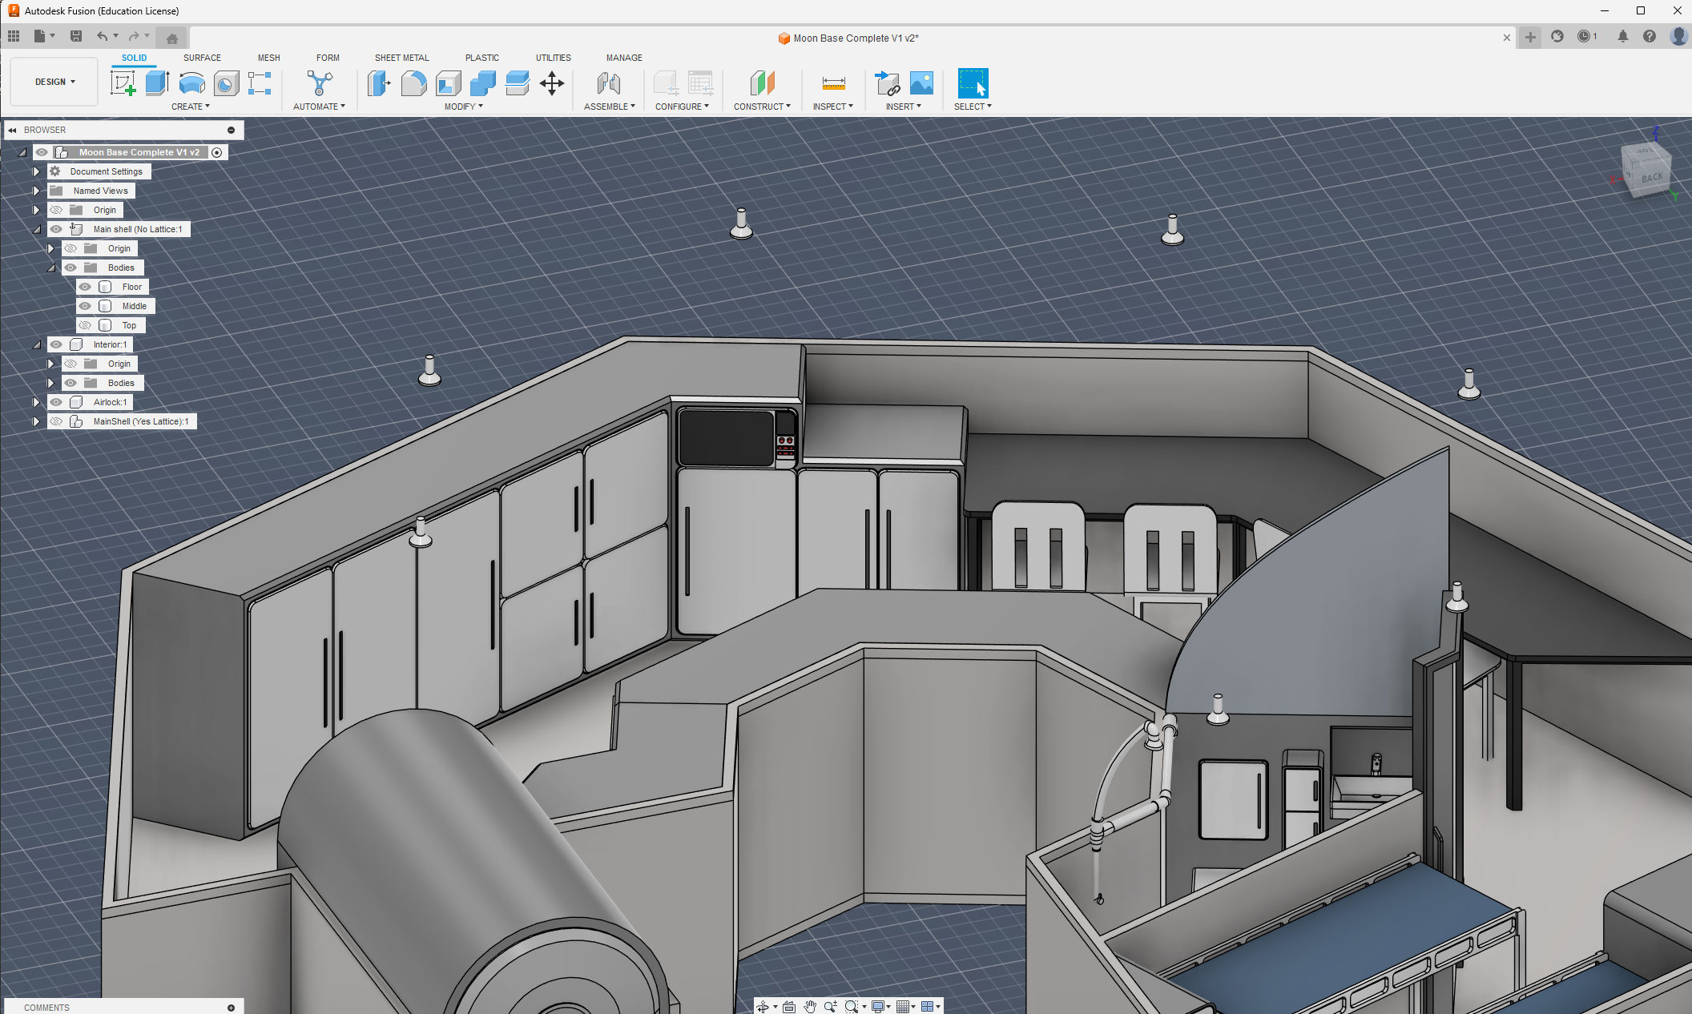Screen dimensions: 1692x1014
Task: Open the Help question mark icon
Action: coord(1650,36)
